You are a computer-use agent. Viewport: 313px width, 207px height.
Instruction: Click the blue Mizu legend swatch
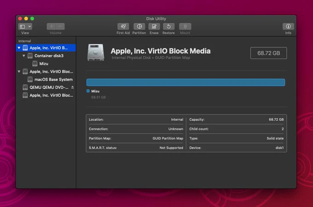coord(88,91)
